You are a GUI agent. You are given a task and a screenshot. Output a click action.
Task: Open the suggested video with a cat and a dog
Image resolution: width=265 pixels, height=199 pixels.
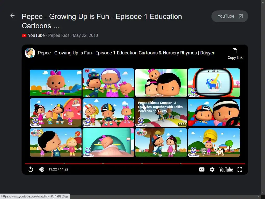(214, 143)
